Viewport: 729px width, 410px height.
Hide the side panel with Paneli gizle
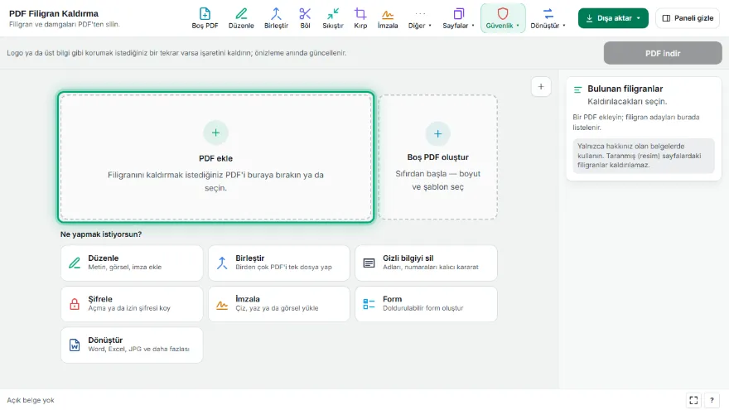(688, 18)
